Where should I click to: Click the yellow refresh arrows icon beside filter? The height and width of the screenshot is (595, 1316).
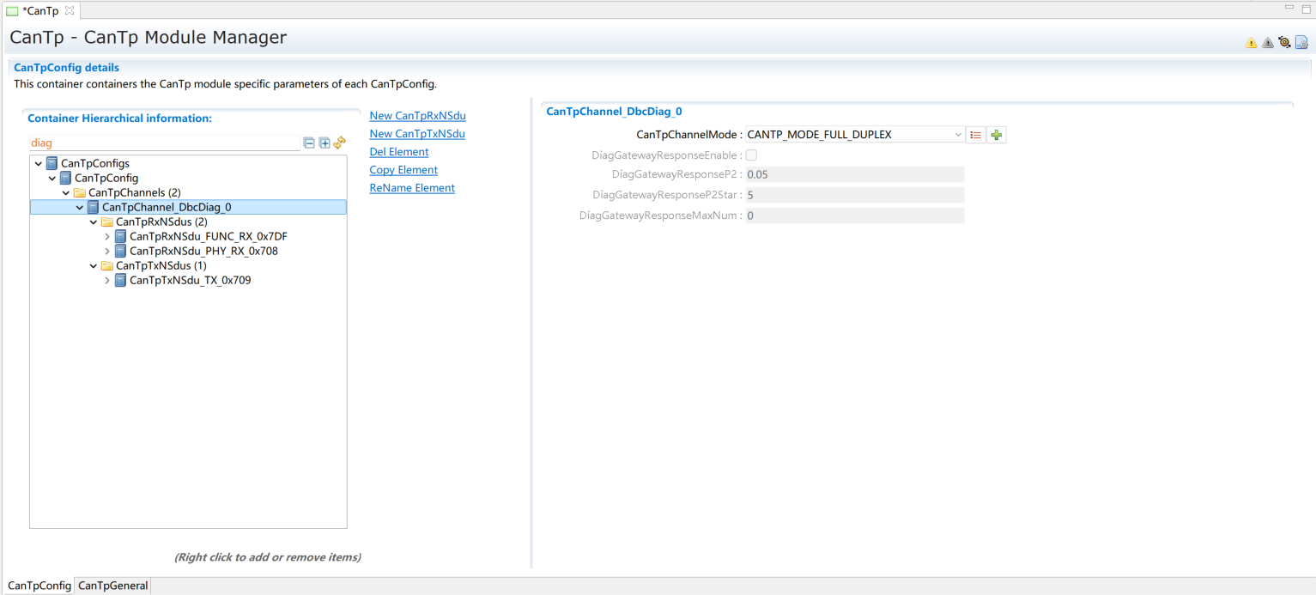coord(339,143)
